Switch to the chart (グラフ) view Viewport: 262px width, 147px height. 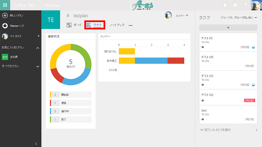click(94, 25)
